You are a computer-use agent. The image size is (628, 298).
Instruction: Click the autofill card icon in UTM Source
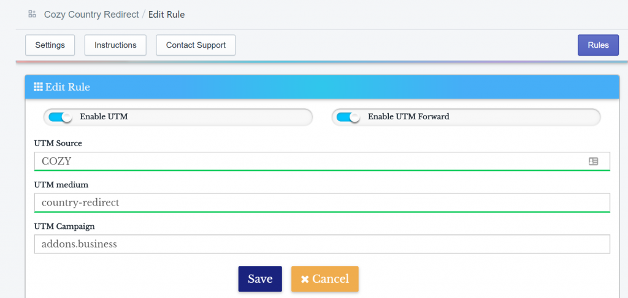tap(593, 162)
